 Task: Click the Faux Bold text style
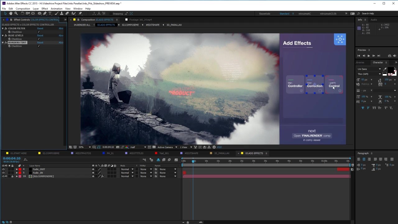click(363, 108)
